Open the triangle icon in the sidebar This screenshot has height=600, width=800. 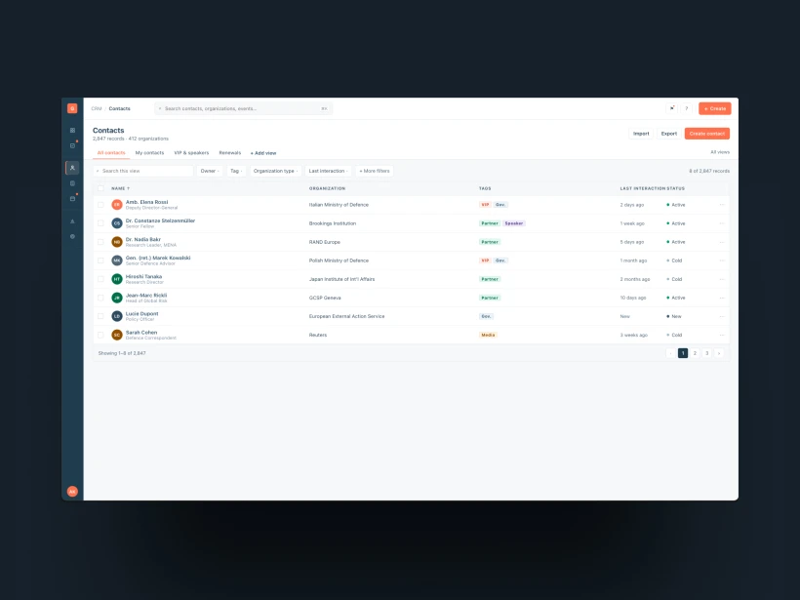click(x=72, y=221)
